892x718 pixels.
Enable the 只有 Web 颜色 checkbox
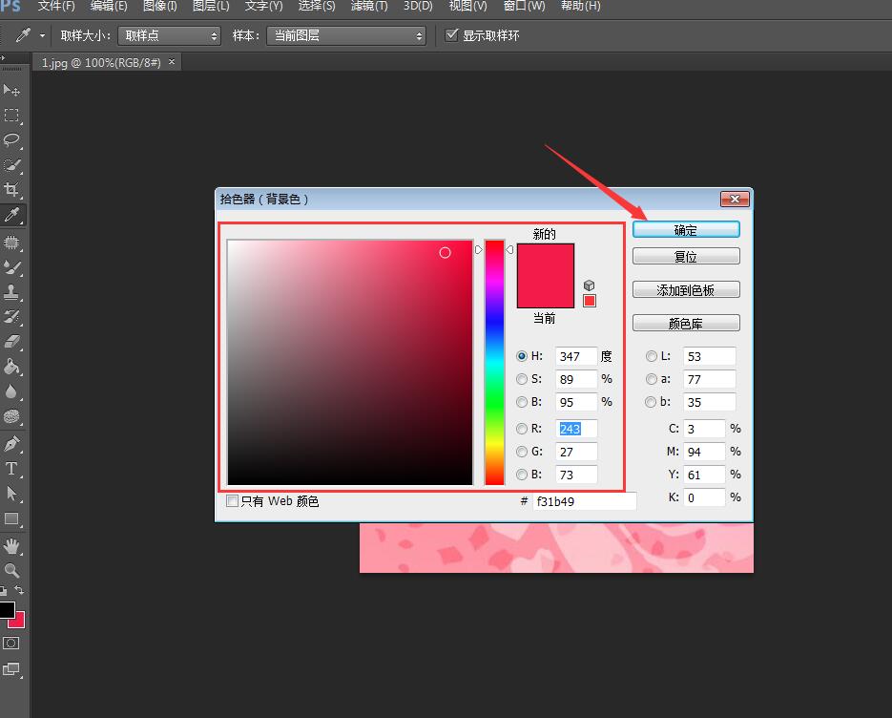tap(232, 501)
